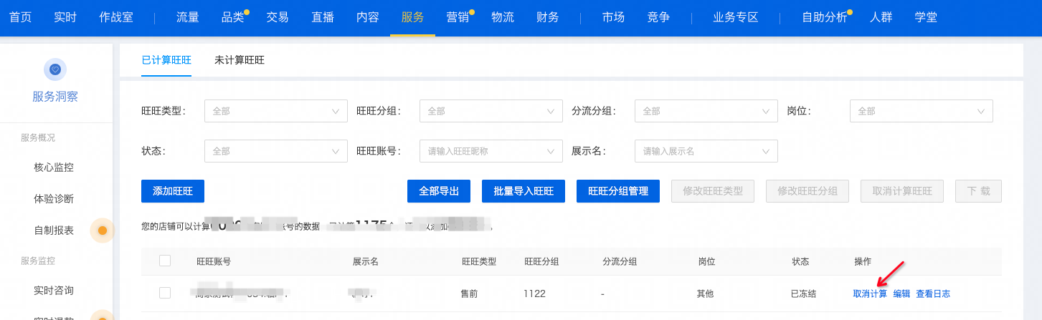Click the 旺旺分组管理 button
The height and width of the screenshot is (320, 1042).
[618, 191]
